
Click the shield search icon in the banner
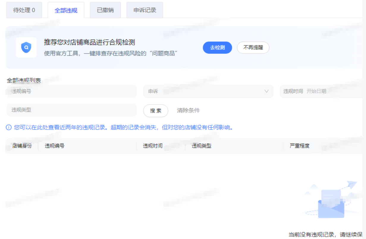pos(26,47)
